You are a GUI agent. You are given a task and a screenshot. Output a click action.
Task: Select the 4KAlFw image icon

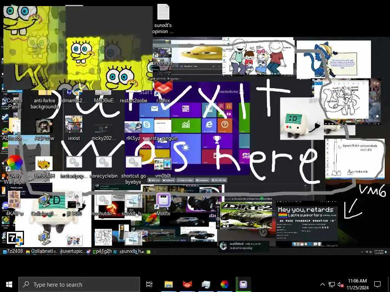coord(14,204)
